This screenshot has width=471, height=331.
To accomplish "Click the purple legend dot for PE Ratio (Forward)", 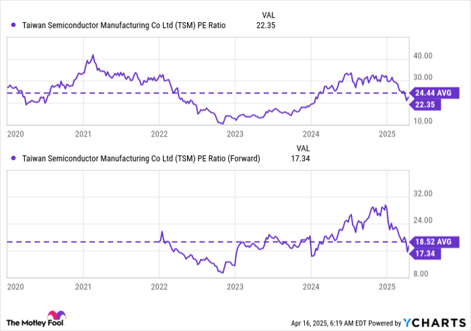I will click(x=14, y=159).
